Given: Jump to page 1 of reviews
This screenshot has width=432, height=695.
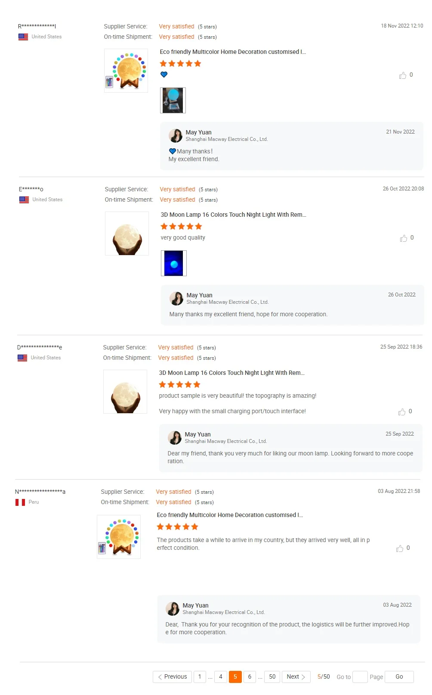Looking at the screenshot, I should point(200,677).
